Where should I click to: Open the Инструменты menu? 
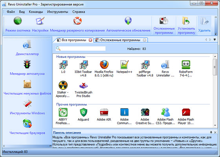[x=57, y=12]
